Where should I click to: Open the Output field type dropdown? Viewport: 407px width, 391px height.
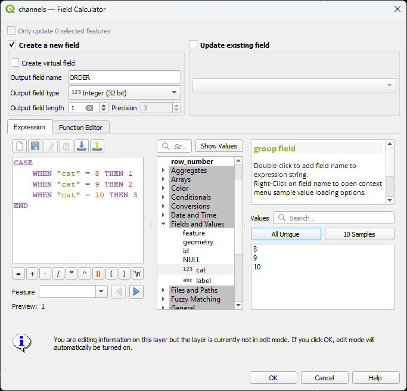tap(124, 92)
